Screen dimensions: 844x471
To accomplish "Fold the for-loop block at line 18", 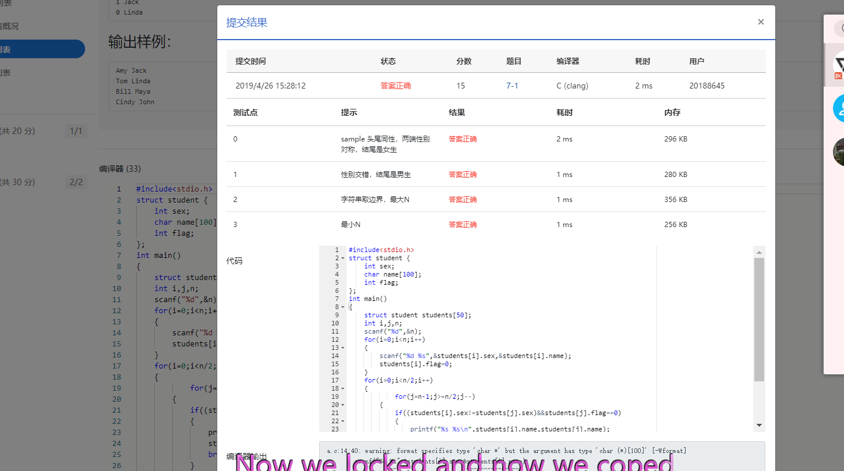I will pyautogui.click(x=342, y=388).
